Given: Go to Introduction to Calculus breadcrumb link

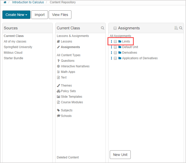Looking at the screenshot, I should pyautogui.click(x=28, y=2).
